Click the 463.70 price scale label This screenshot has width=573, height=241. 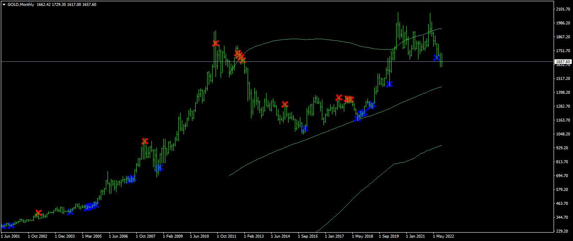coord(562,203)
